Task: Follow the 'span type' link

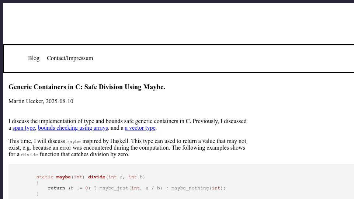Action: pos(24,128)
